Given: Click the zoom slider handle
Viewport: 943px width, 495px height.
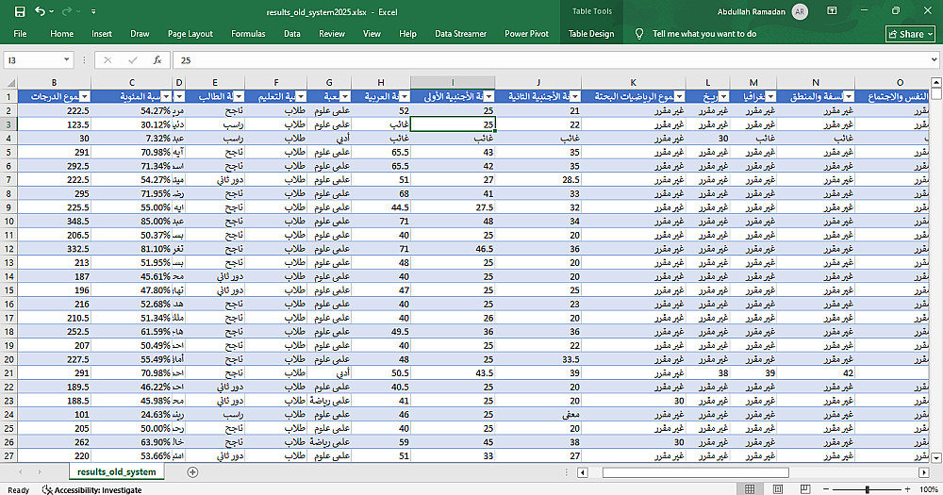Looking at the screenshot, I should click(868, 490).
